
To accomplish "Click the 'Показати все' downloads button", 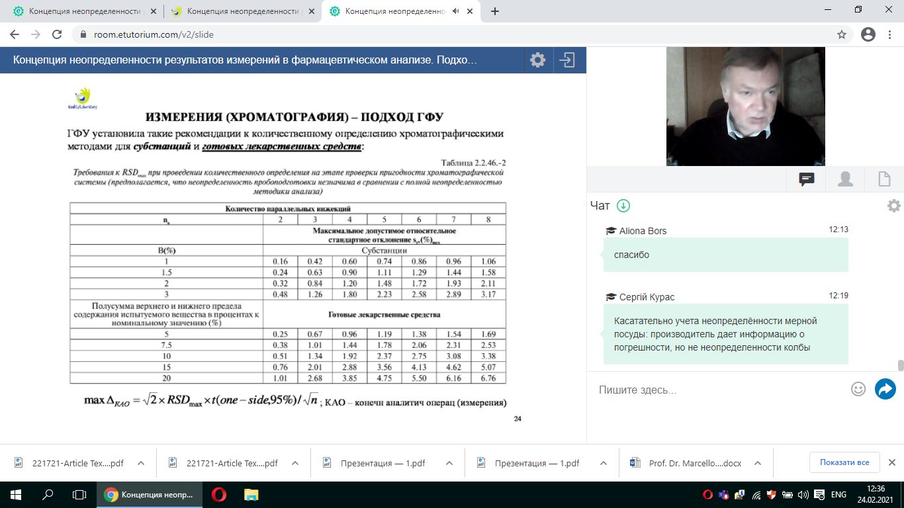I will click(x=844, y=462).
